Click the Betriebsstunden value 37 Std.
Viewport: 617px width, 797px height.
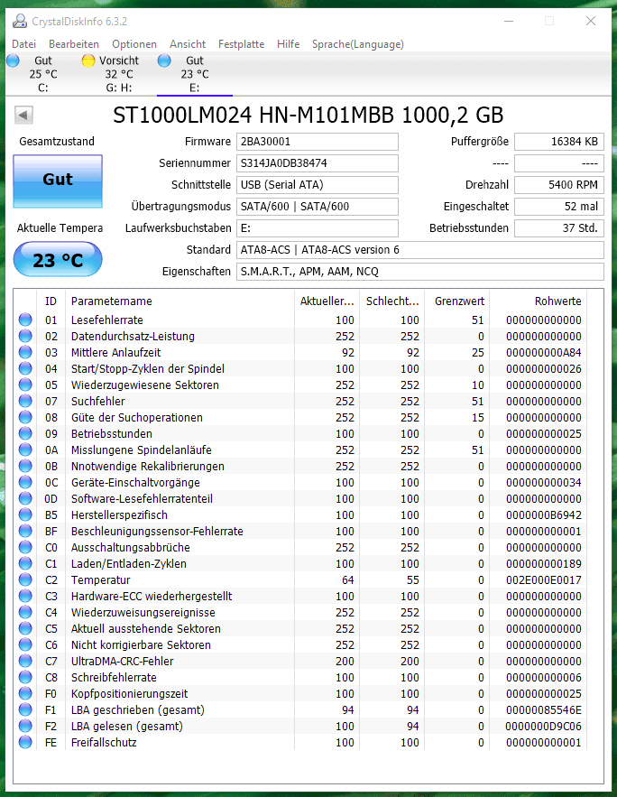click(x=559, y=228)
